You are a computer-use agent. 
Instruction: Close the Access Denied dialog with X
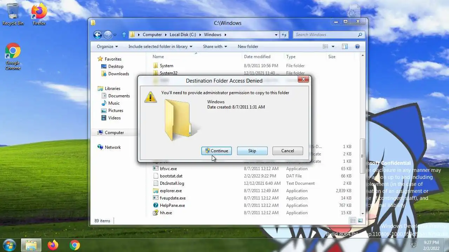[303, 79]
